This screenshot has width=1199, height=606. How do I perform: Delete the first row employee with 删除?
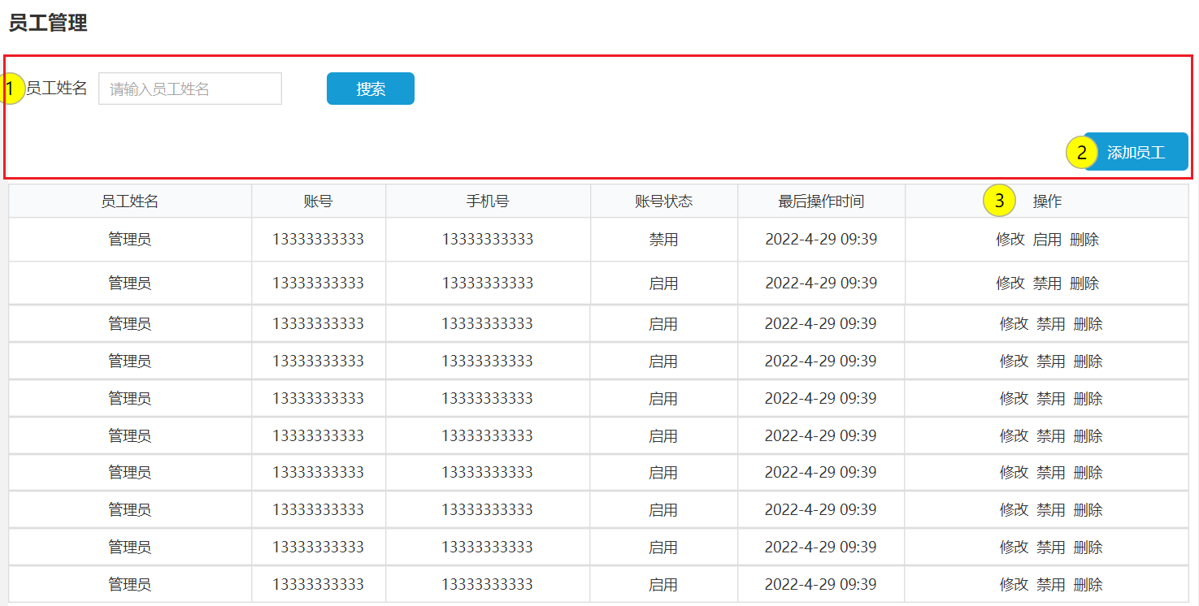(1084, 240)
